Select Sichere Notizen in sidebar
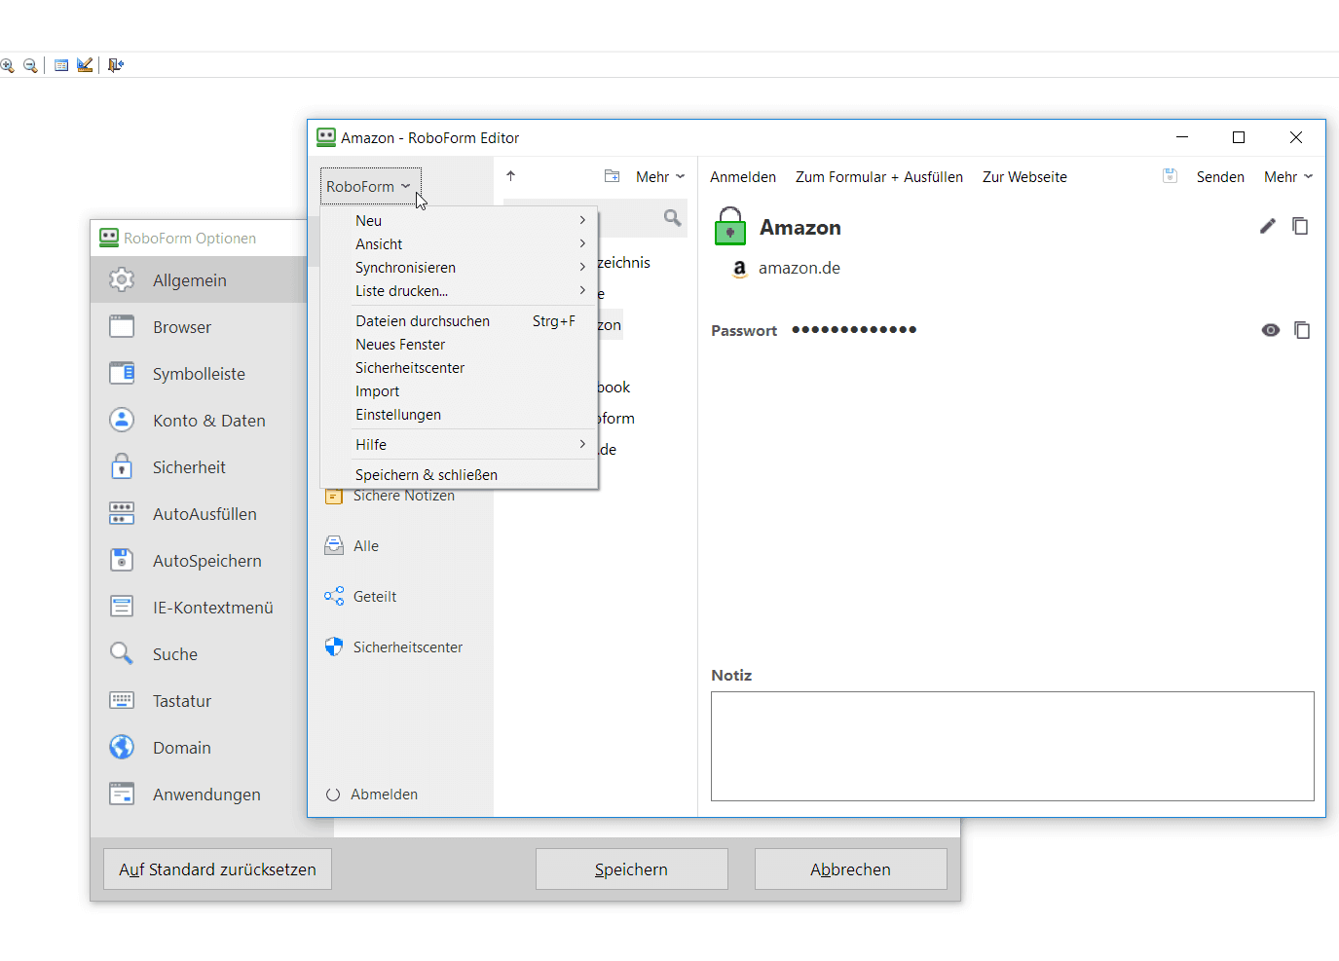This screenshot has height=961, width=1339. coord(404,496)
